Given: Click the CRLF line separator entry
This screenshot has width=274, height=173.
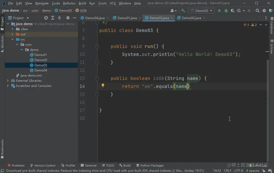Looking at the screenshot, I should [227, 170].
